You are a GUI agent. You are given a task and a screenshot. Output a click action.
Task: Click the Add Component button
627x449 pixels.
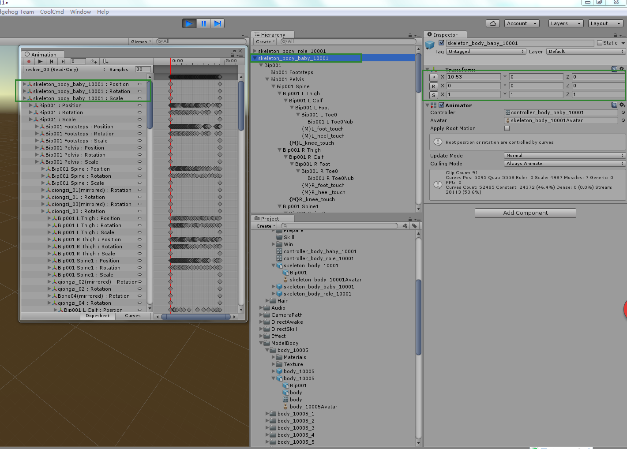click(525, 213)
